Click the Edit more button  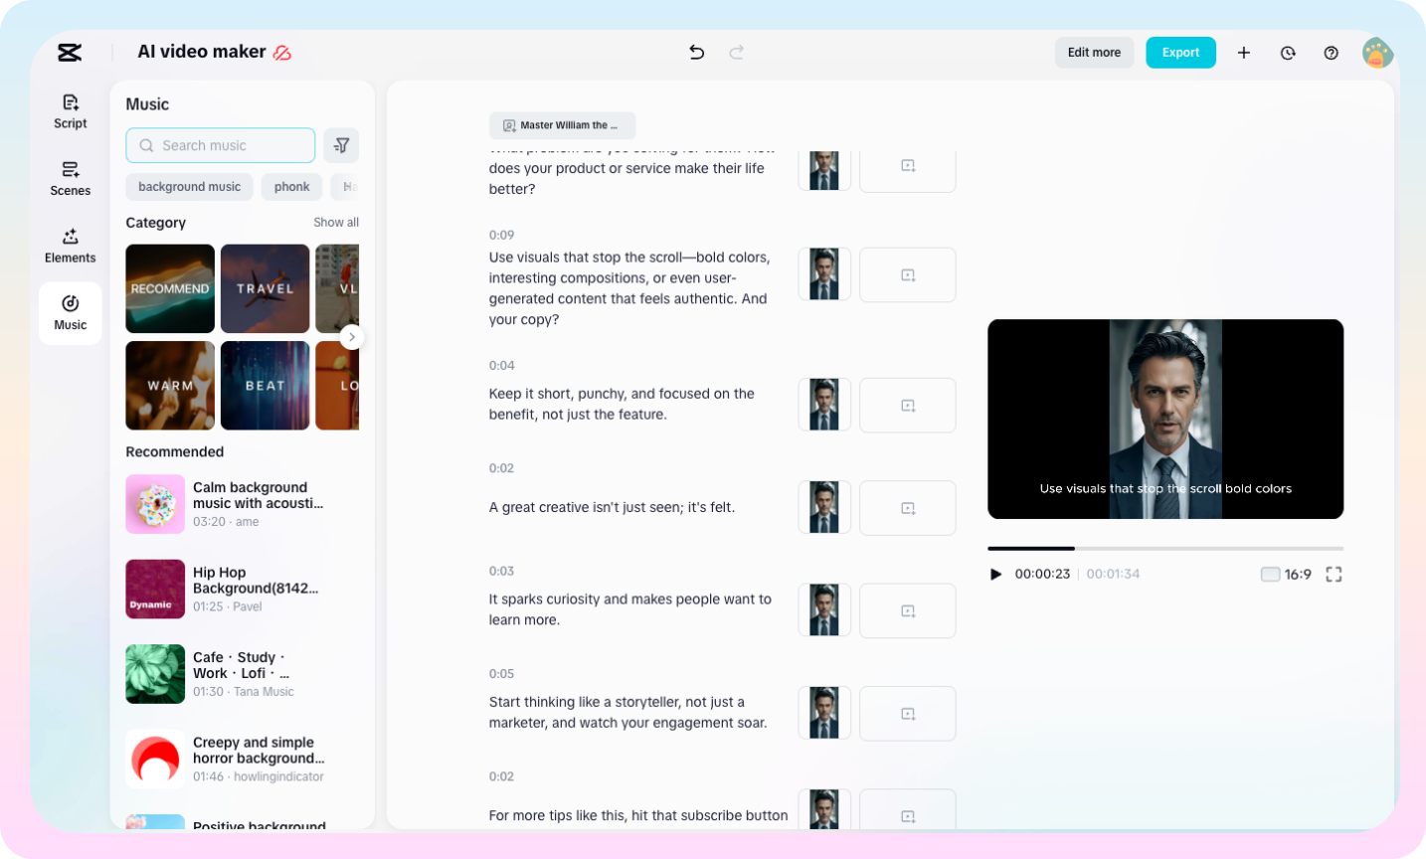1094,52
